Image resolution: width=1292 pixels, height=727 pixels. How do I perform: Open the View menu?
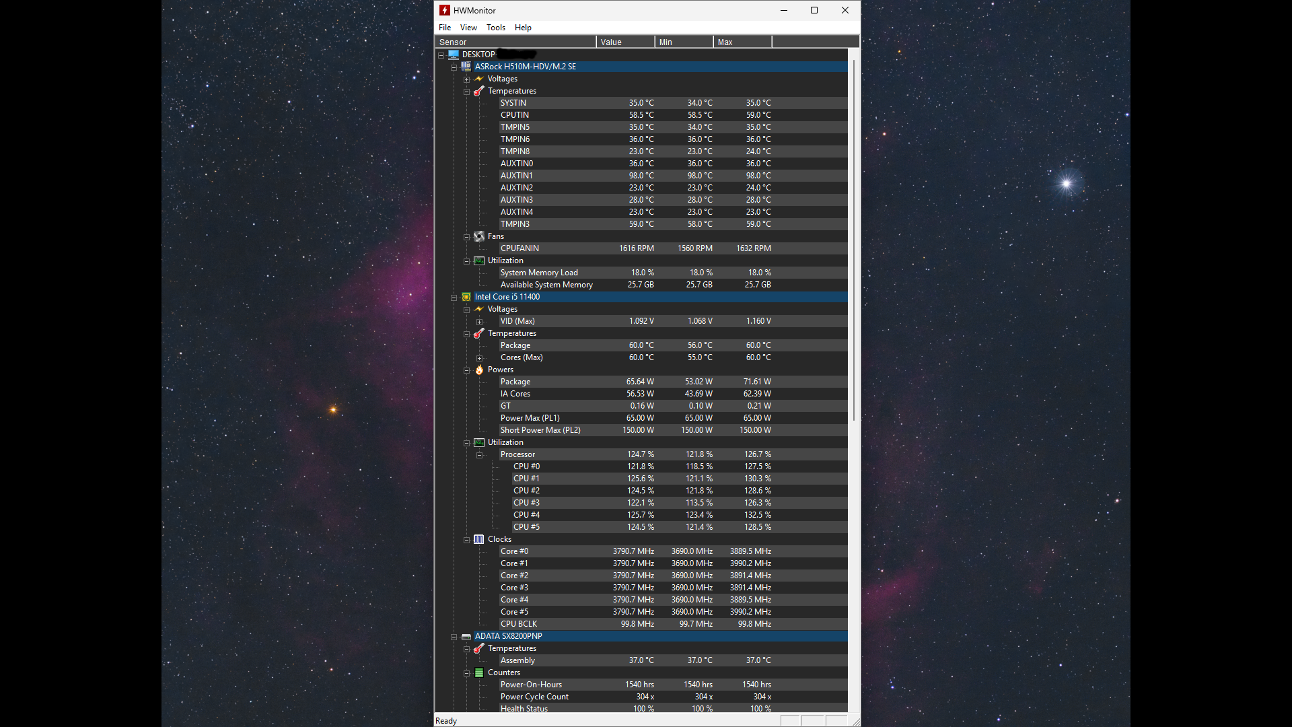[x=468, y=28]
